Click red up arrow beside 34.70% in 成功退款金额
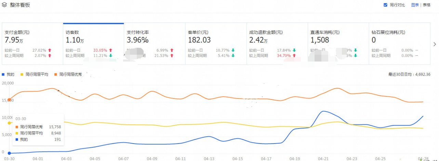Viewport: 439px width, 161px height. tap(294, 55)
